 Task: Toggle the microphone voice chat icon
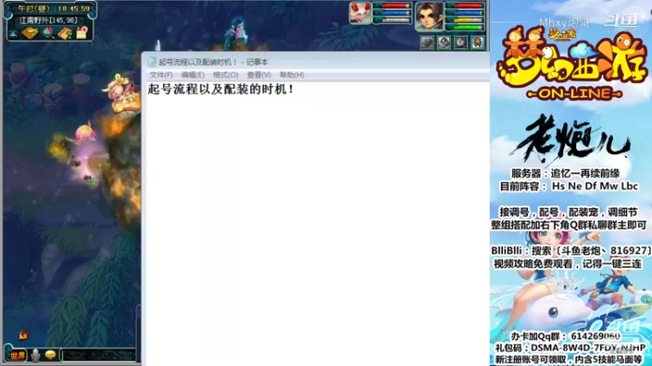click(36, 355)
